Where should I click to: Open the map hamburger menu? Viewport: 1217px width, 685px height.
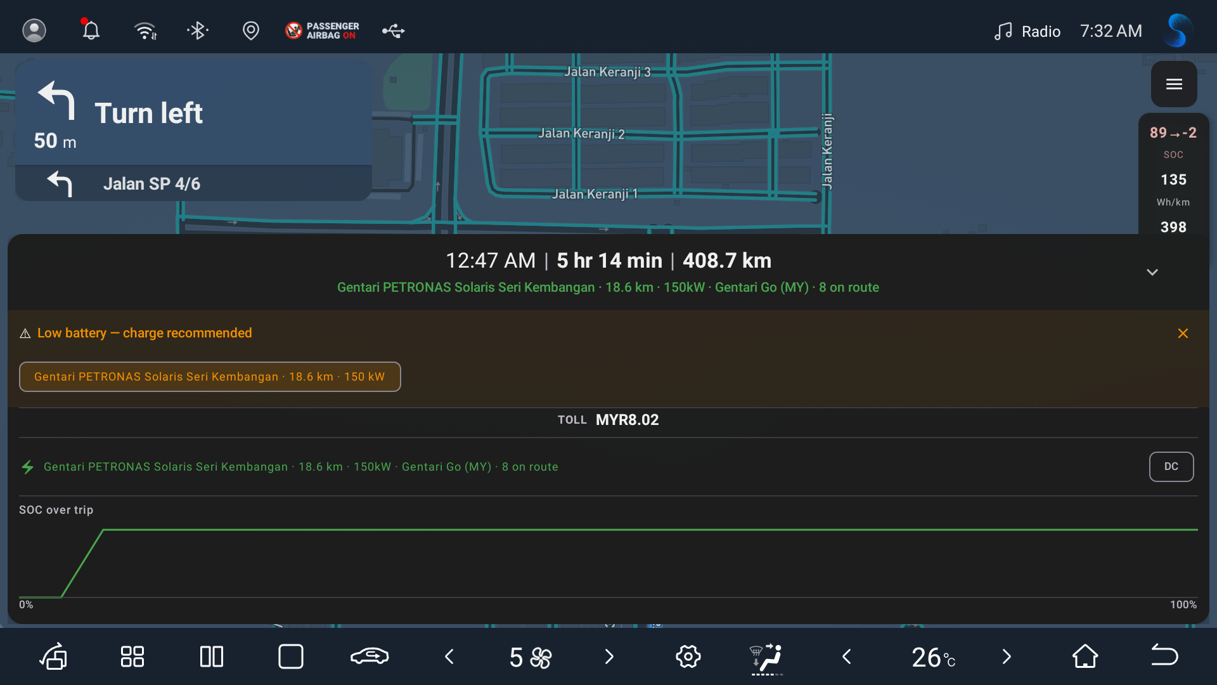pyautogui.click(x=1174, y=84)
